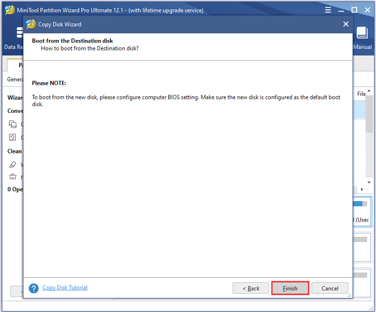Click the File column header

coord(361,94)
